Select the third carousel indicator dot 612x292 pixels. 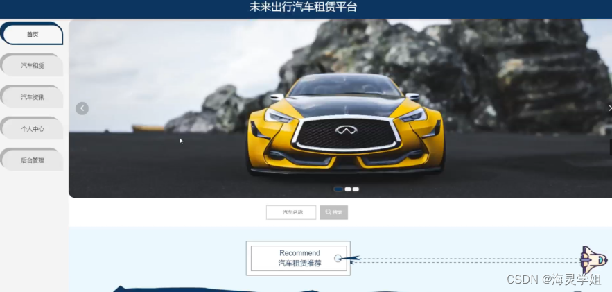click(x=356, y=189)
